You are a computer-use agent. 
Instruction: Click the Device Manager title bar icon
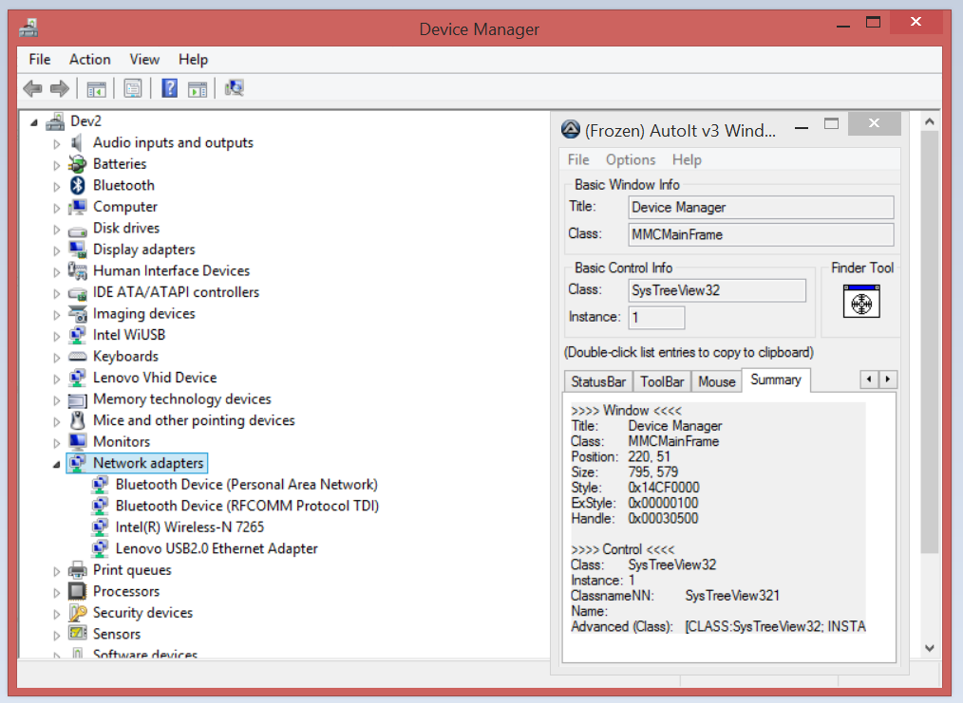[x=28, y=28]
